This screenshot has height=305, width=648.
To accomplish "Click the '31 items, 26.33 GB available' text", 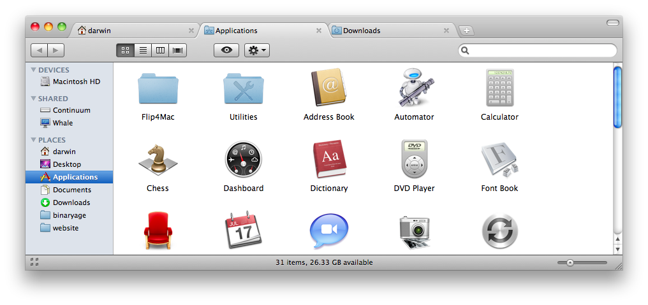I will click(x=324, y=262).
